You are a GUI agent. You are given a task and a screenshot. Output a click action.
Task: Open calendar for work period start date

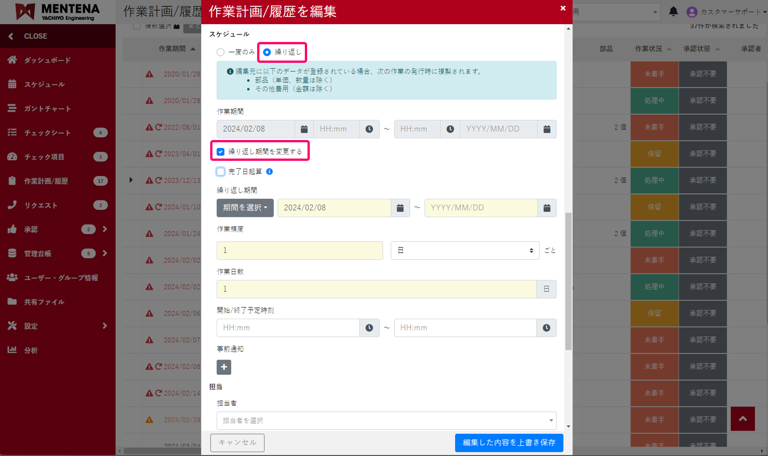click(x=304, y=129)
